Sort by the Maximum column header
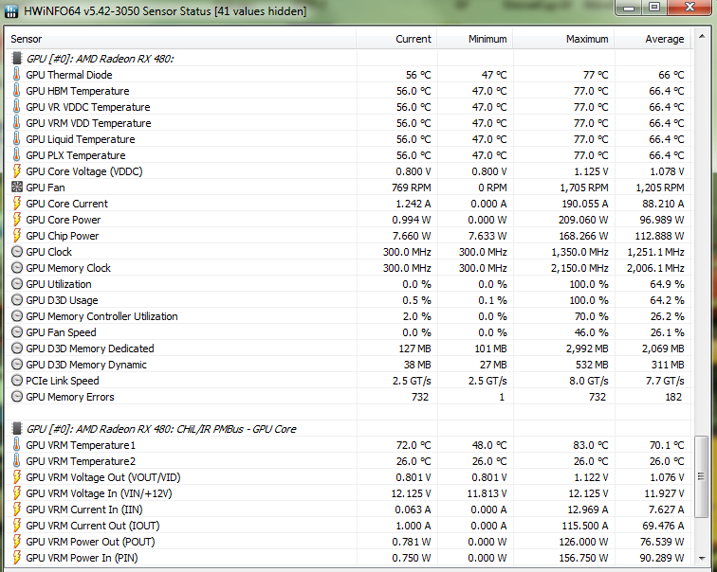This screenshot has height=572, width=717. click(563, 39)
